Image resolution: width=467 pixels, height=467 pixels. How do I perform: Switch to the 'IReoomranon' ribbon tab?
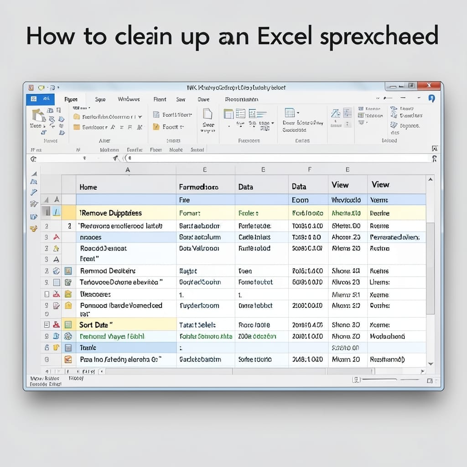[242, 99]
